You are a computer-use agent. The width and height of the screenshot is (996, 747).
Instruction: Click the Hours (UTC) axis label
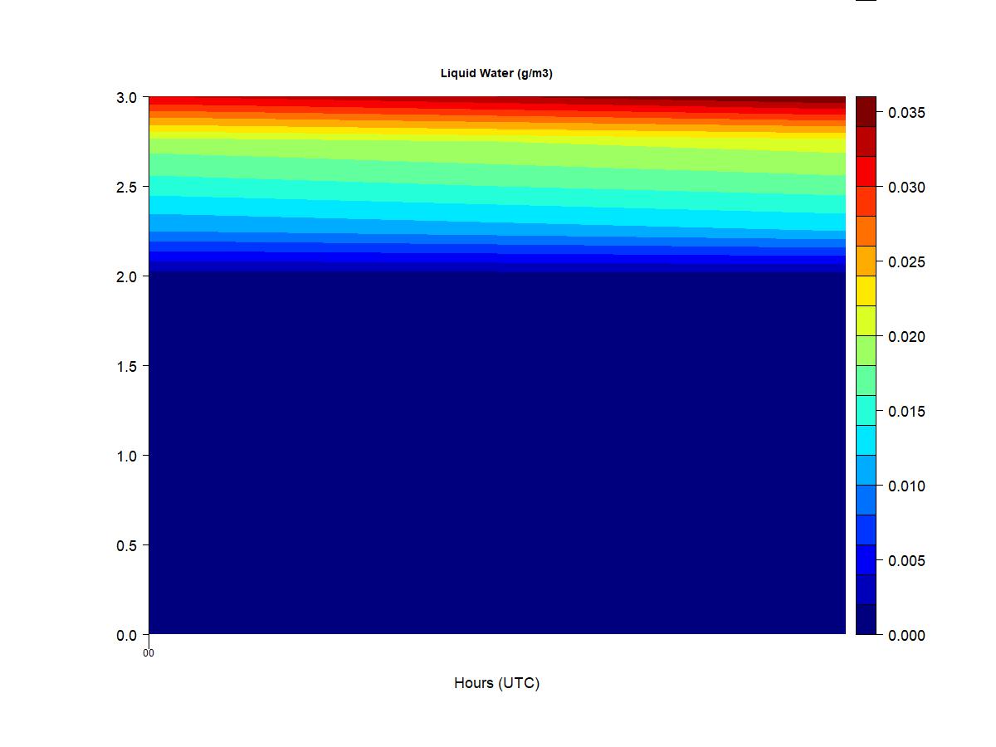pos(496,683)
